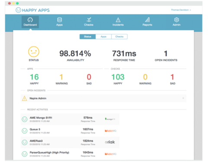Open the Nspire Admin incident
Viewport: 208px width, 162px height.
click(104, 98)
